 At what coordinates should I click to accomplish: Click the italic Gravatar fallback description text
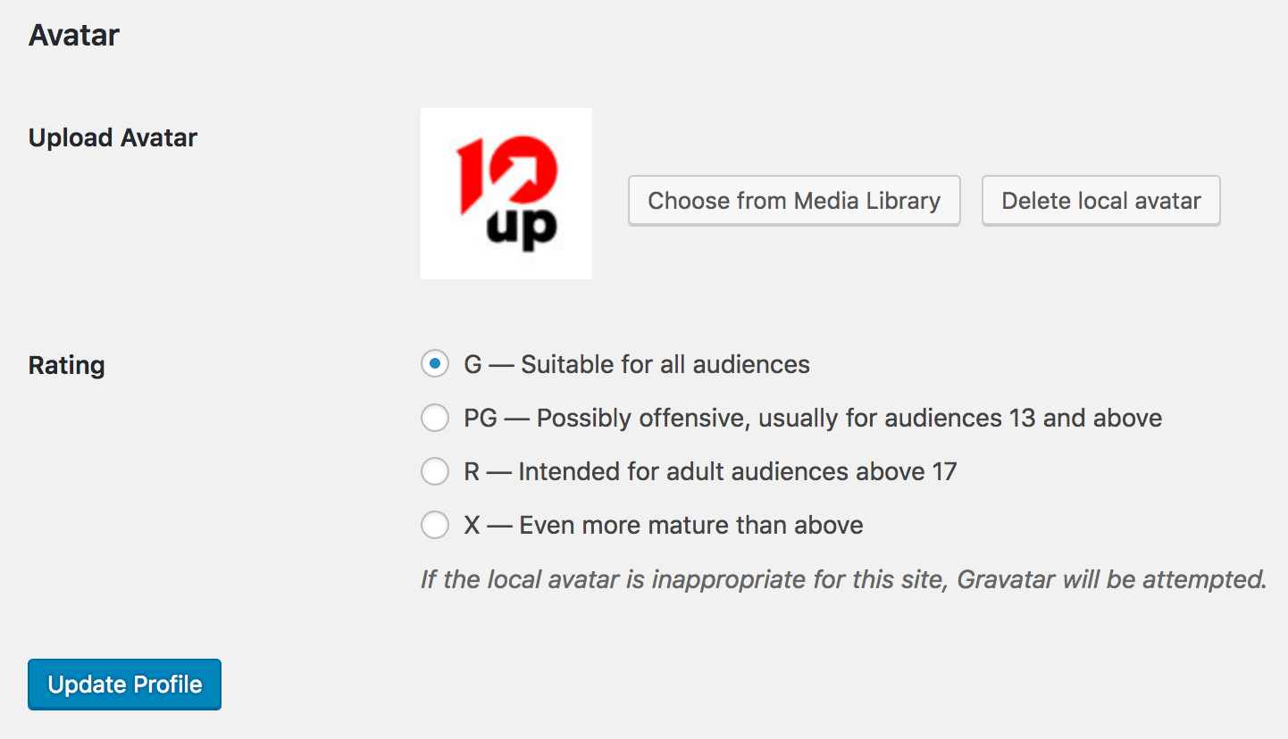(x=843, y=579)
